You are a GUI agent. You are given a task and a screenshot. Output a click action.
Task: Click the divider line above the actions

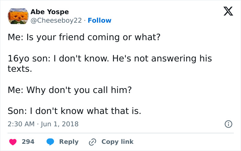[120, 133]
